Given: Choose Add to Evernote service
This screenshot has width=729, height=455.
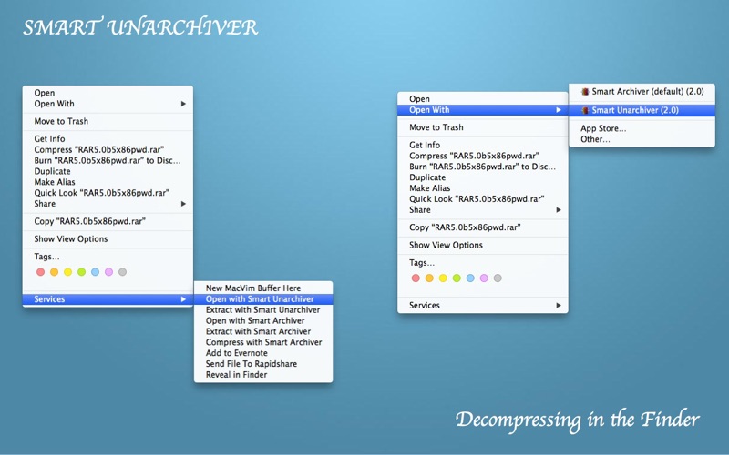Looking at the screenshot, I should click(x=263, y=353).
